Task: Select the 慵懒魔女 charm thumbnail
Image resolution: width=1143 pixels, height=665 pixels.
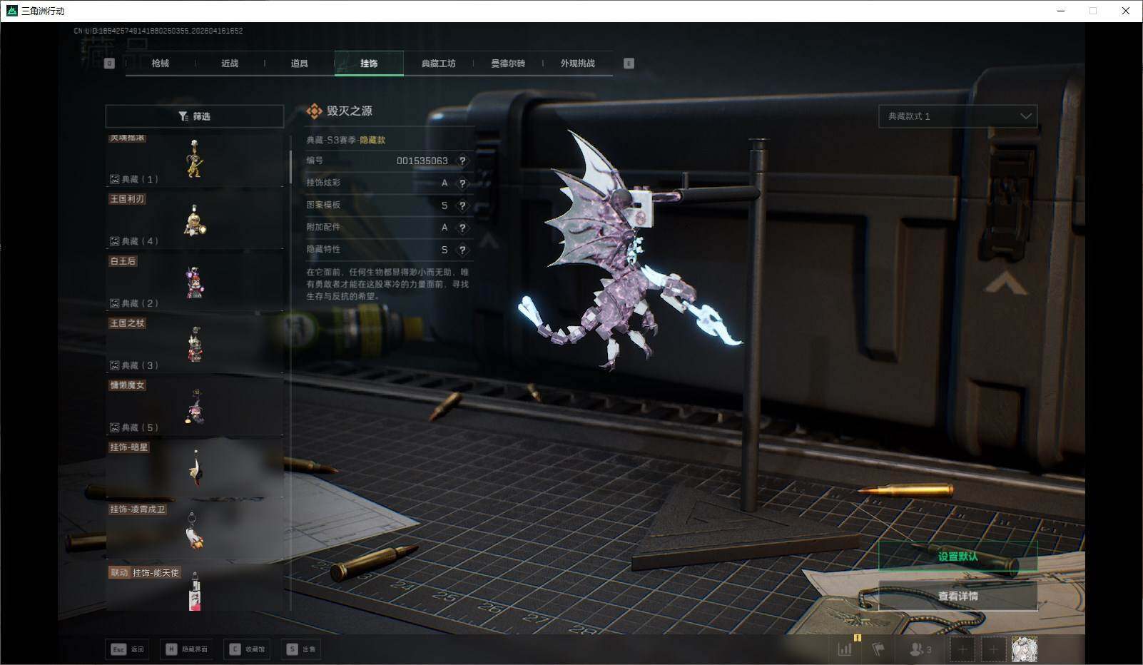Action: pyautogui.click(x=194, y=406)
